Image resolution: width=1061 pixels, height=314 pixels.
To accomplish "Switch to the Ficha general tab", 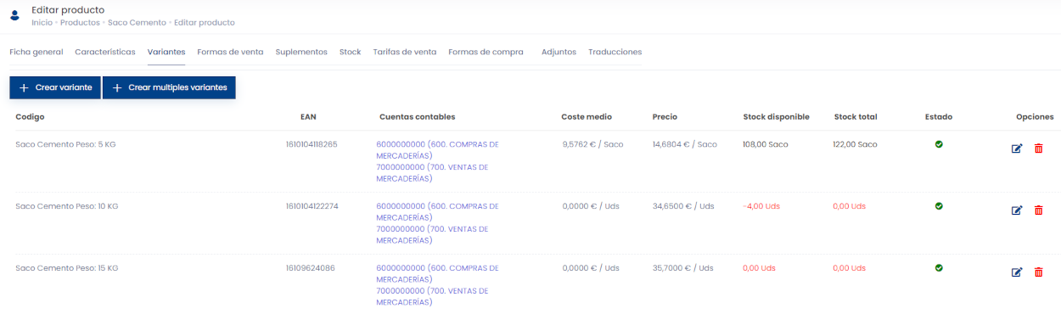I will (x=36, y=52).
